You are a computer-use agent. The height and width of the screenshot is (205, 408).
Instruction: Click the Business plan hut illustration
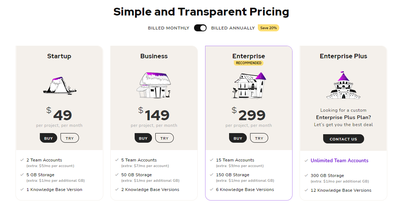154,85
